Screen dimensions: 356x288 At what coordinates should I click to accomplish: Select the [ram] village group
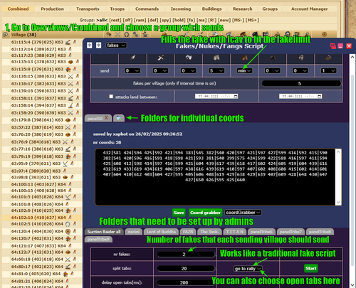click(140, 20)
